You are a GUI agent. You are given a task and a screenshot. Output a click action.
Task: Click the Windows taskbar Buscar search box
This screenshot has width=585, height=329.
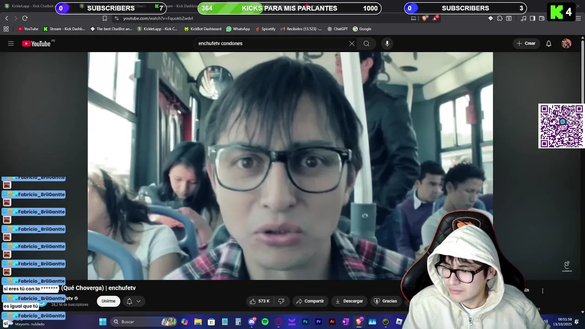pyautogui.click(x=144, y=322)
